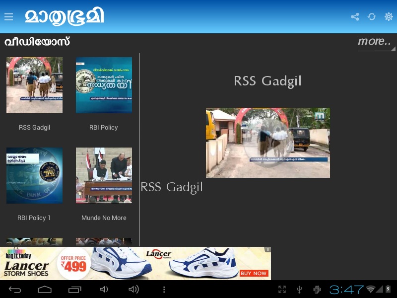Open the hamburger navigation menu

(8, 17)
